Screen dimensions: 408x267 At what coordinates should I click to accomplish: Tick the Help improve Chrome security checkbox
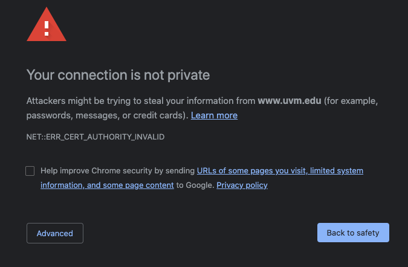(30, 171)
